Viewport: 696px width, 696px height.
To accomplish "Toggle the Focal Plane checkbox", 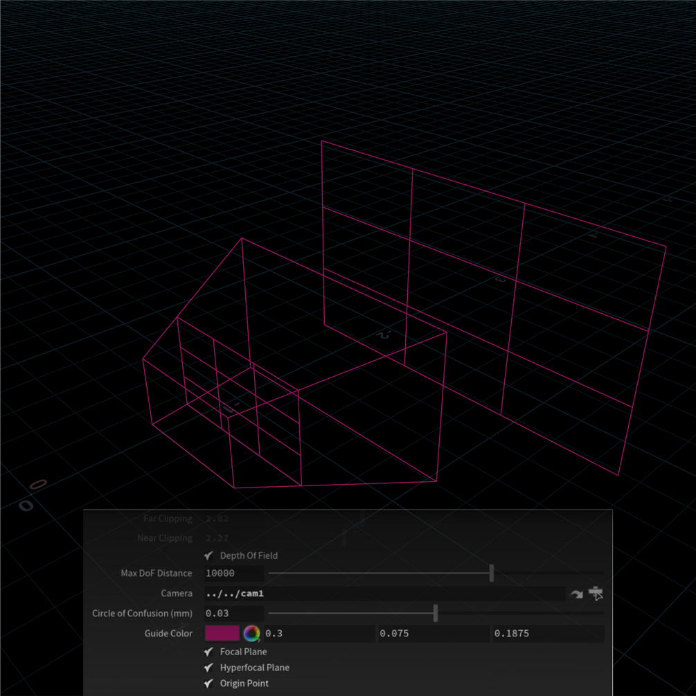I will pos(208,652).
